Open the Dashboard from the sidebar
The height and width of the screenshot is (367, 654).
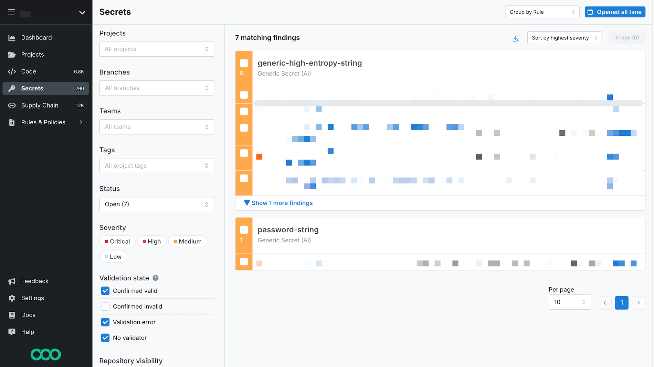36,37
